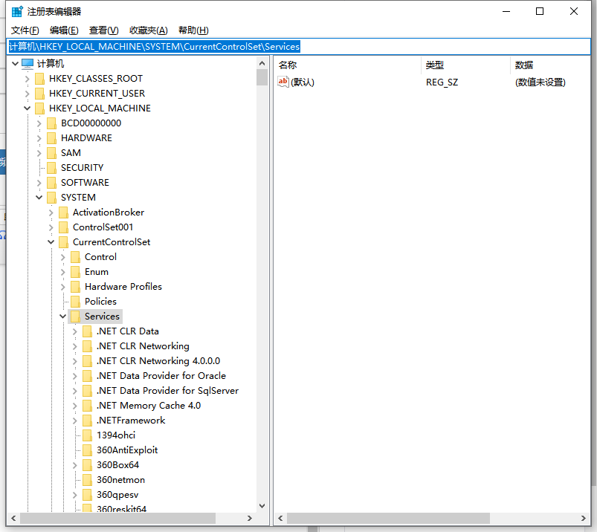
Task: Select the ControlSet001 key label
Action: pyautogui.click(x=103, y=227)
